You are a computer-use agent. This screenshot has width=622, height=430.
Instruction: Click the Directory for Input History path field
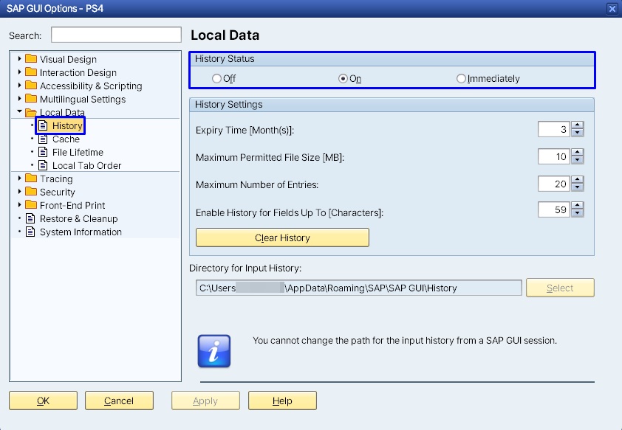[359, 288]
